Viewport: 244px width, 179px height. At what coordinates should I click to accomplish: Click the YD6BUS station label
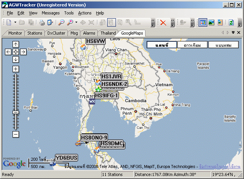66,158
